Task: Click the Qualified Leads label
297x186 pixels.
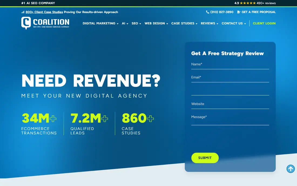Action: click(x=82, y=131)
